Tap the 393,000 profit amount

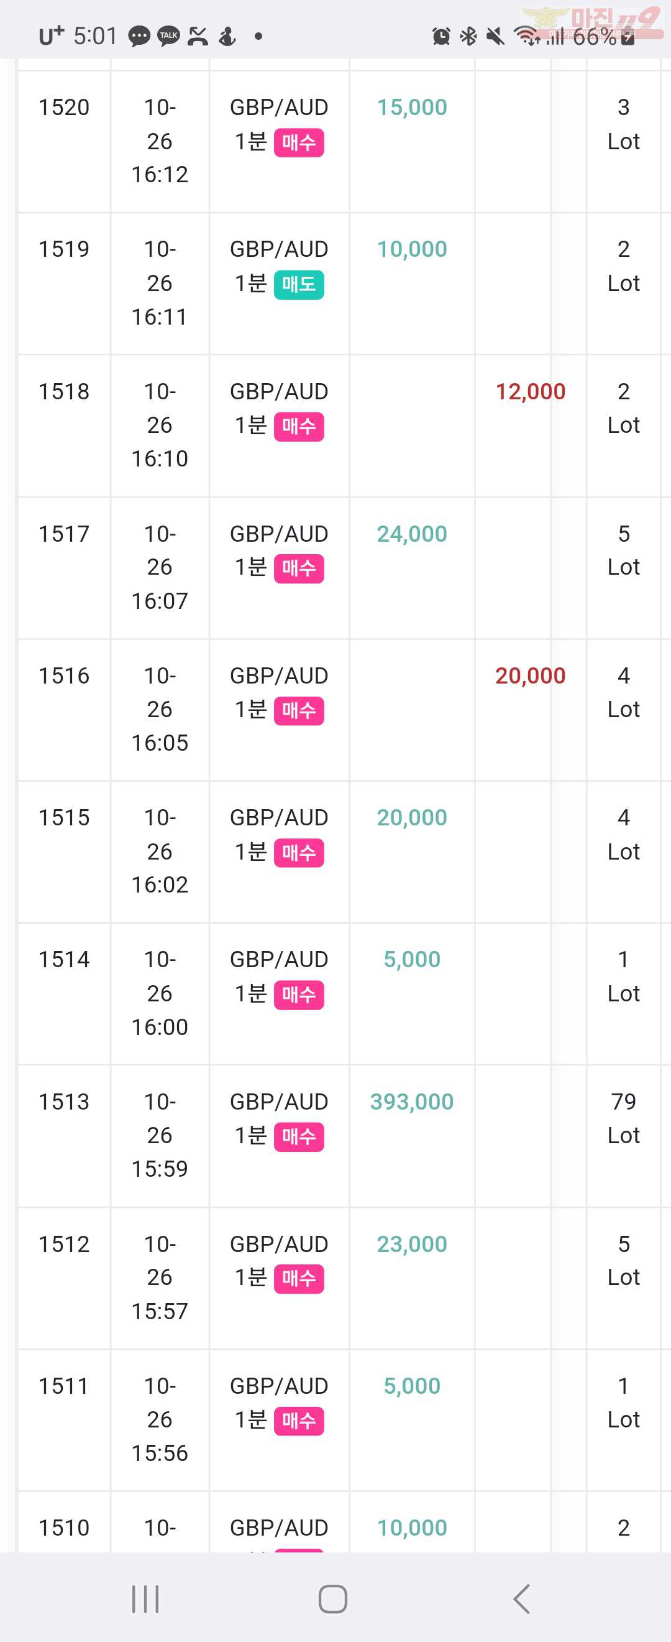(412, 1102)
